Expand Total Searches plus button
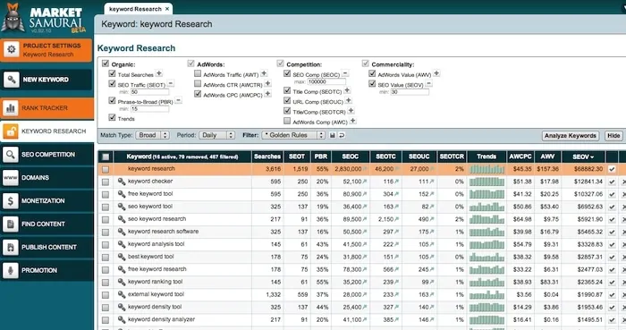Viewport: 626px width, 330px height. tap(159, 73)
